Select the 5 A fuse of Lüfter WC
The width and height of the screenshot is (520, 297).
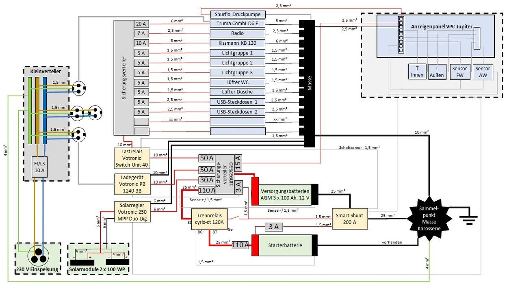coord(141,82)
